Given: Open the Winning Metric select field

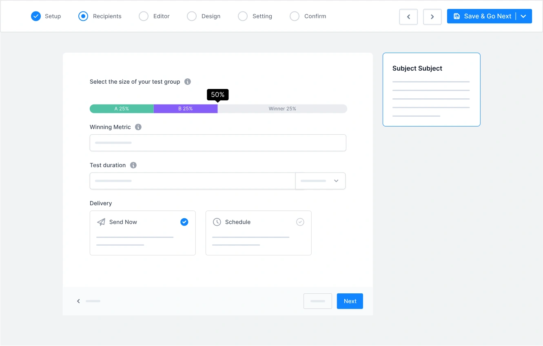Looking at the screenshot, I should point(218,143).
